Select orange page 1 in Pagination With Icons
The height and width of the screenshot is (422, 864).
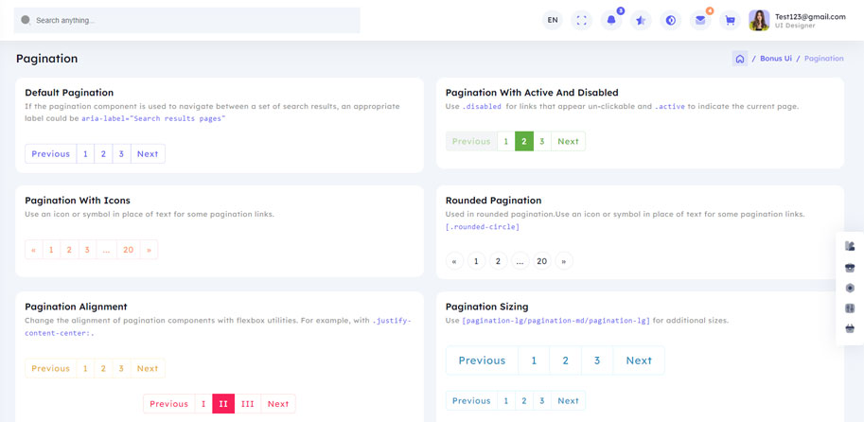click(x=51, y=250)
